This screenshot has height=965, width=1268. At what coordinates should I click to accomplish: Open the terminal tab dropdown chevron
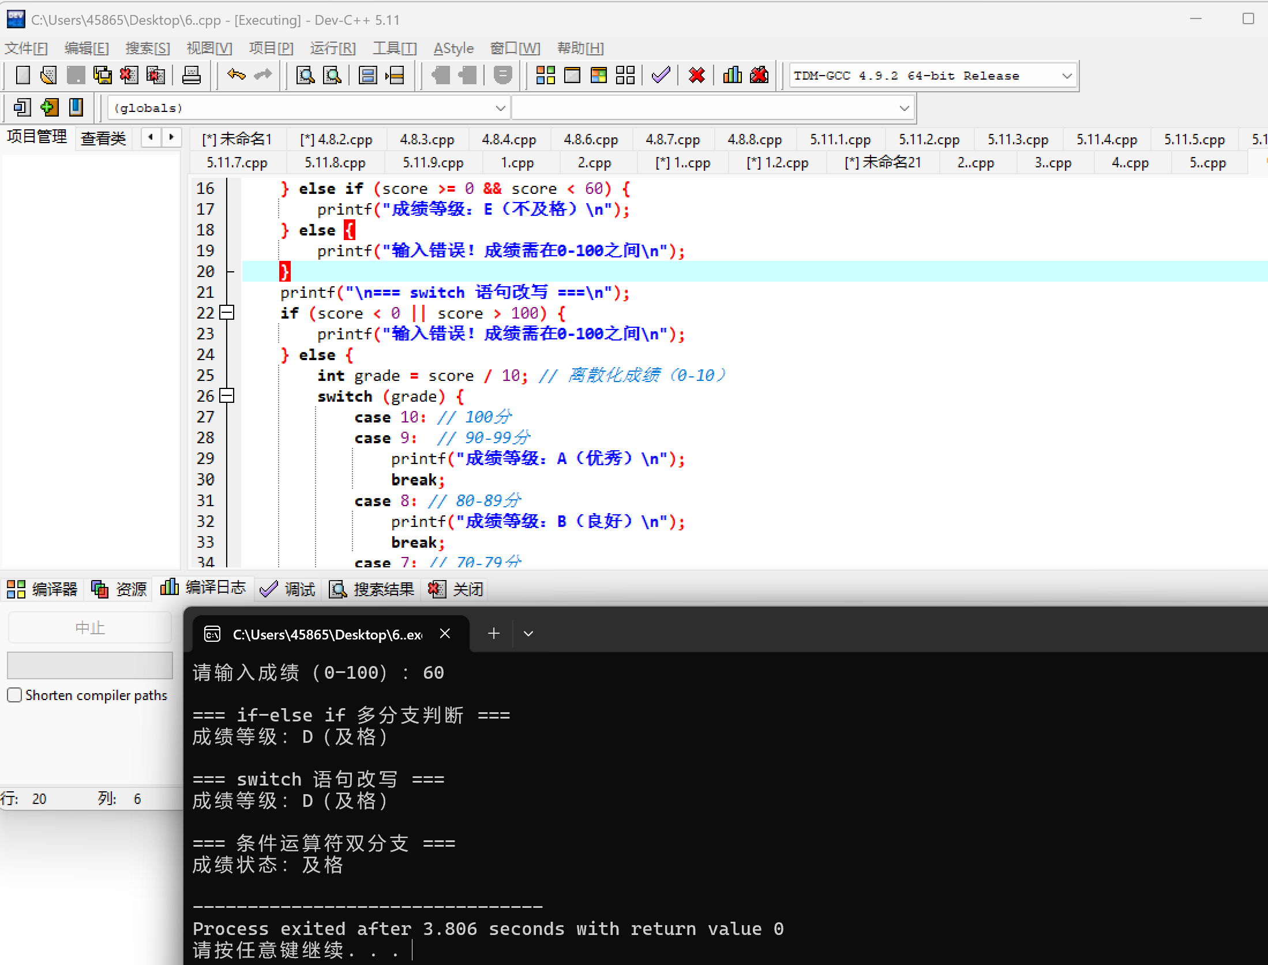(528, 634)
